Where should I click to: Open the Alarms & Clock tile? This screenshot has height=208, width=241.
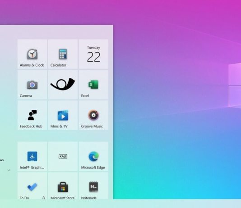32,54
